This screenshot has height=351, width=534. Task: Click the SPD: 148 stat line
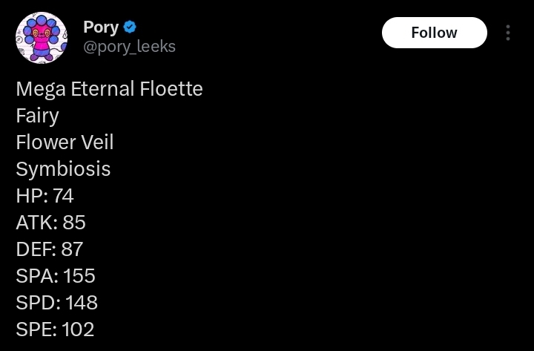(x=56, y=303)
